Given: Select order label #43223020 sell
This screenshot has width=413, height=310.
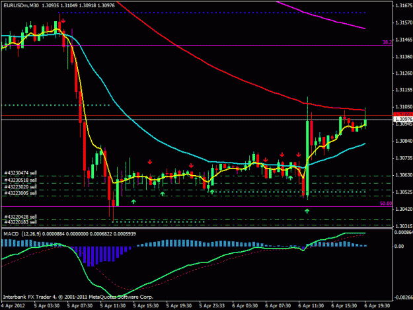Looking at the screenshot, I should [x=20, y=187].
